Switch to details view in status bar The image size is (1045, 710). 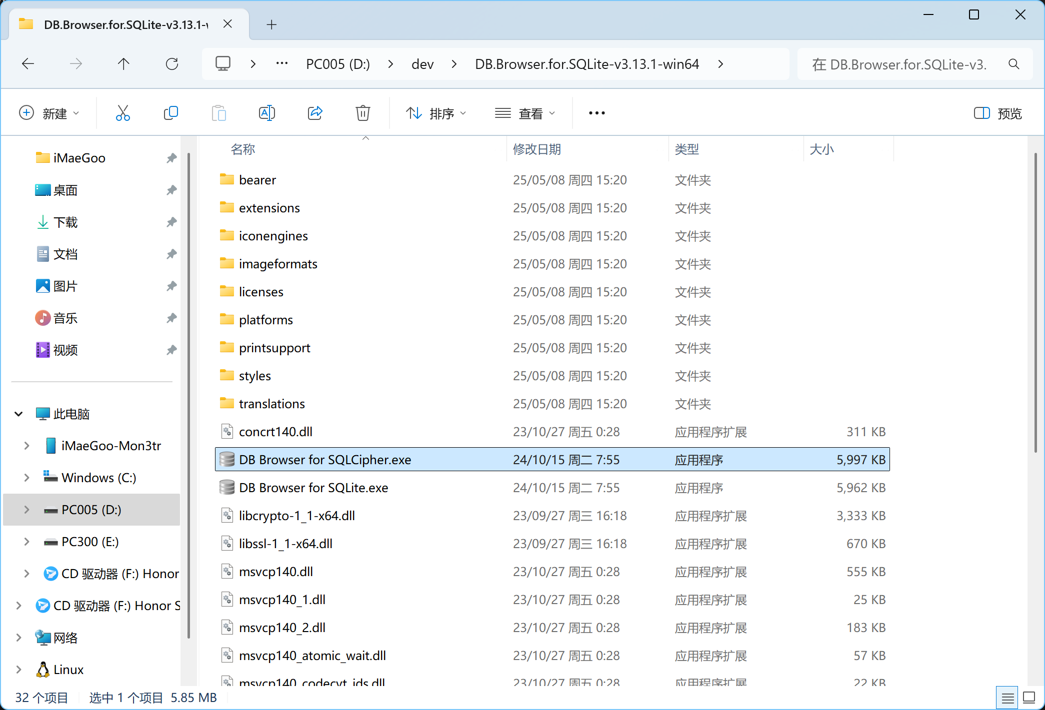point(1007,698)
